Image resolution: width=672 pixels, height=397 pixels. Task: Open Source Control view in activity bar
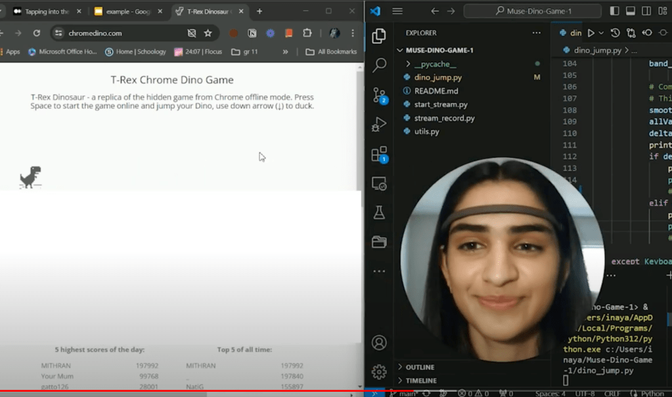coord(379,95)
